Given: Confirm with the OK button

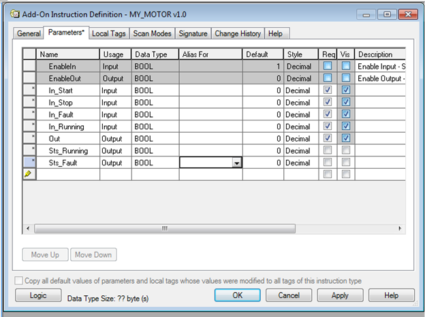Looking at the screenshot, I should pyautogui.click(x=237, y=295).
